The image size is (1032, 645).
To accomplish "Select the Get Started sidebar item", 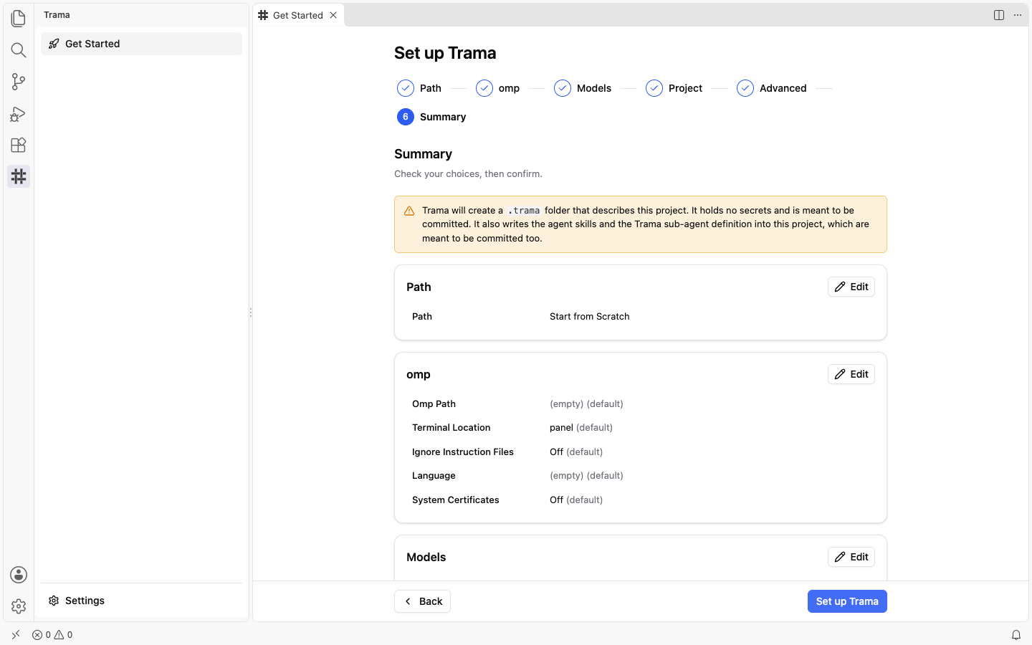I will 141,44.
